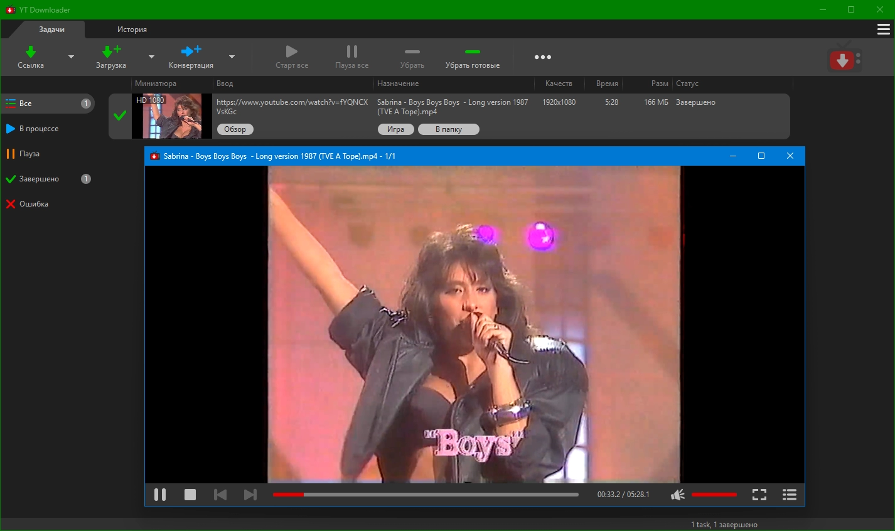Image resolution: width=895 pixels, height=531 pixels.
Task: Click the Загрузка toolbar icon
Action: click(111, 51)
